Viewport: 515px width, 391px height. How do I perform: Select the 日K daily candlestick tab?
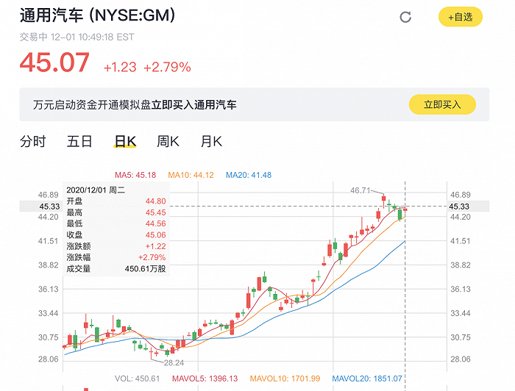(x=125, y=141)
